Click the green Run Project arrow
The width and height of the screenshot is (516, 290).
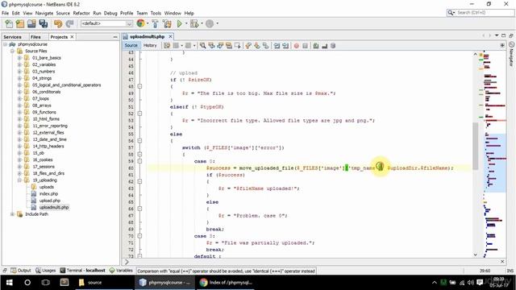tap(179, 23)
